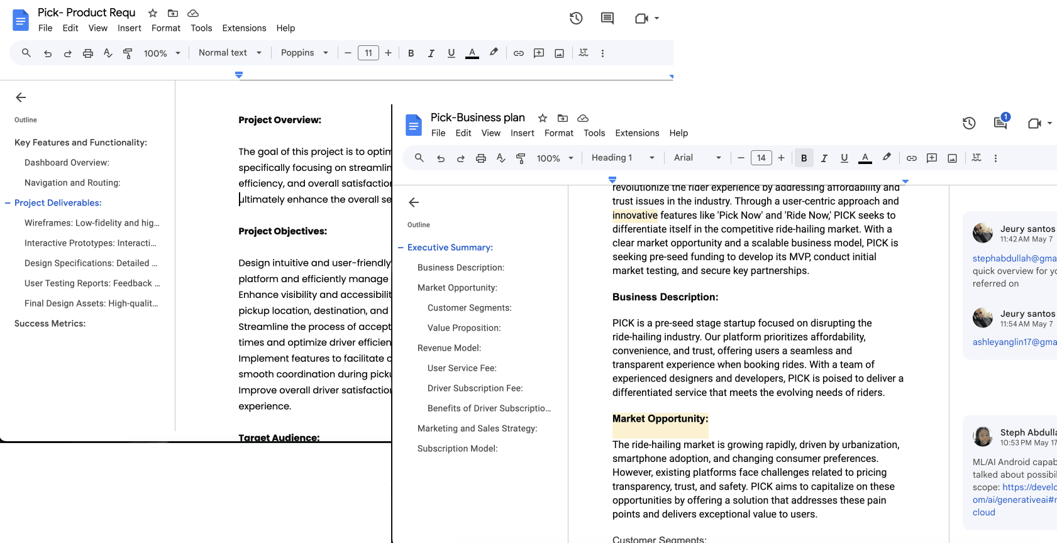Open version history in Product Requ window
This screenshot has height=543, width=1057.
[x=576, y=18]
